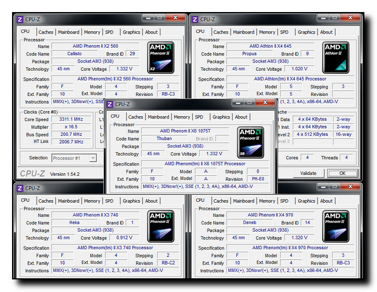Open About tab in Phenom II X2 560 window

pos(151,32)
